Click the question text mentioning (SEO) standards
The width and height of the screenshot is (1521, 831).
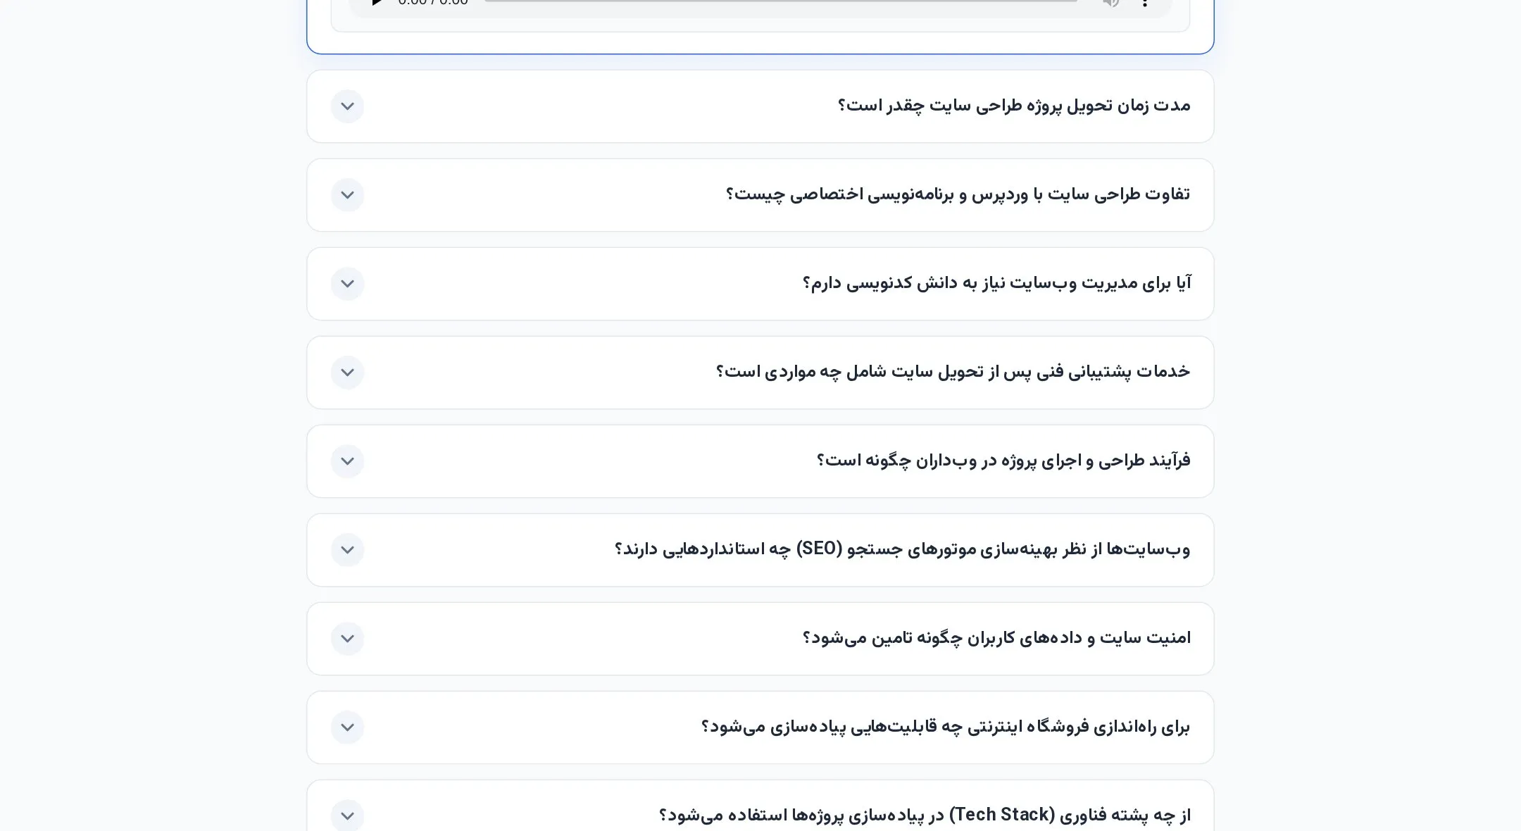pyautogui.click(x=902, y=549)
